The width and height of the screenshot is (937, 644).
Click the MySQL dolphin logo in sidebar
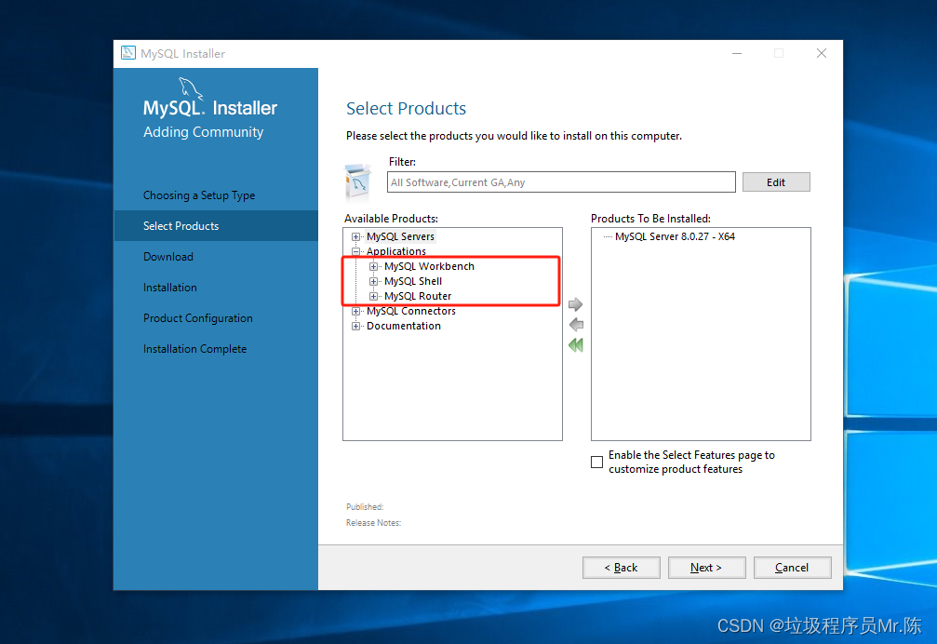click(x=191, y=88)
